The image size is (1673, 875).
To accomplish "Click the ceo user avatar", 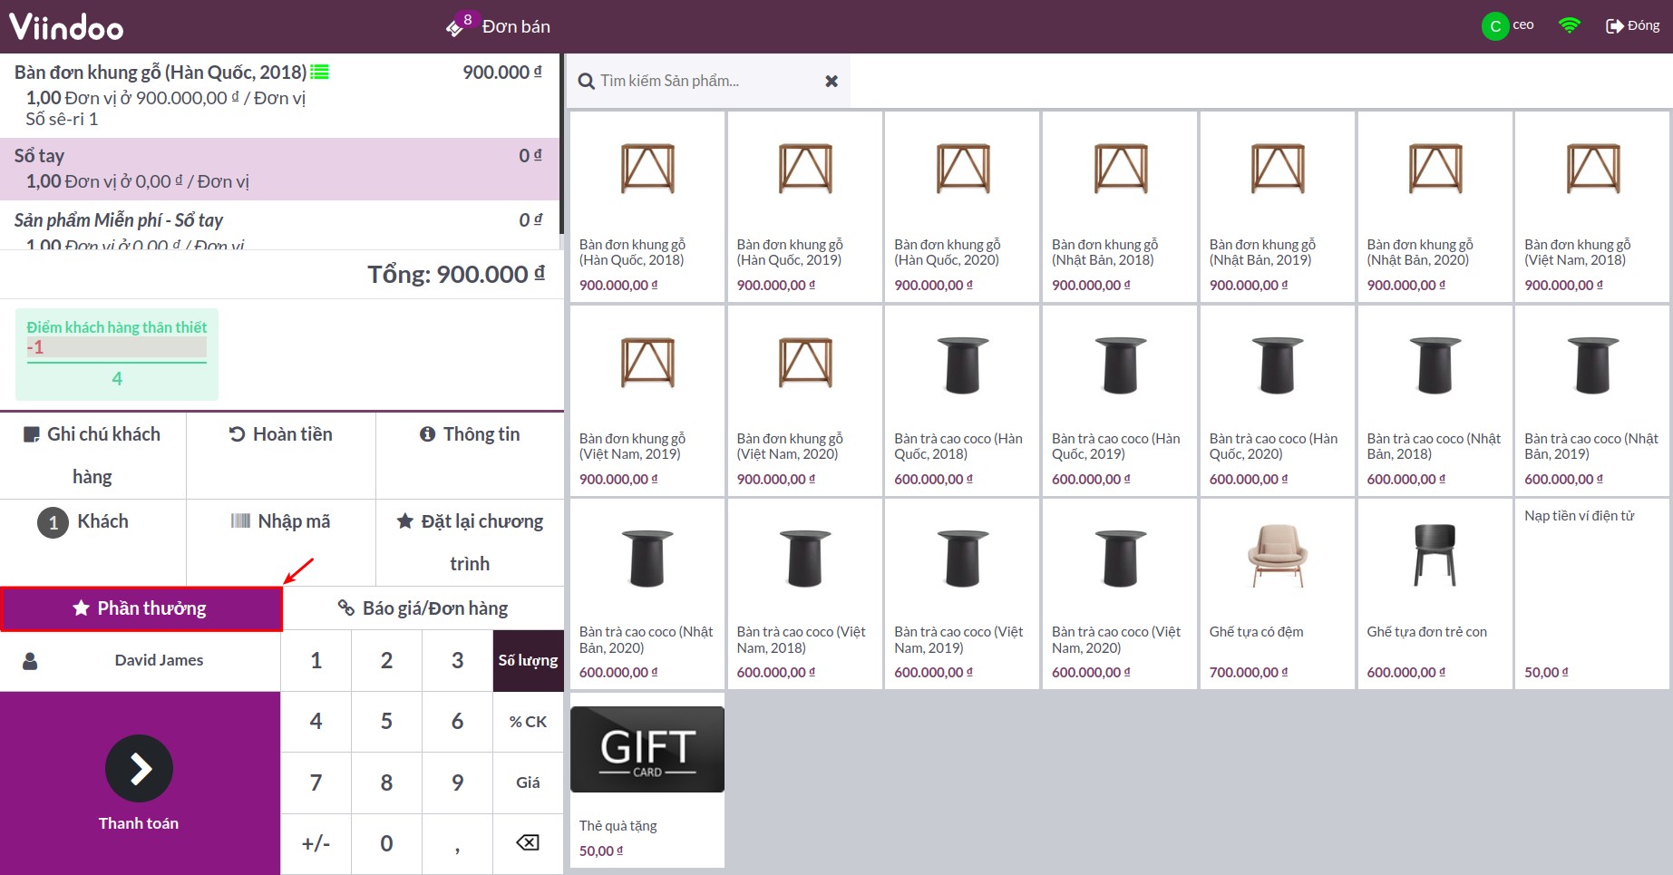I will click(x=1494, y=26).
